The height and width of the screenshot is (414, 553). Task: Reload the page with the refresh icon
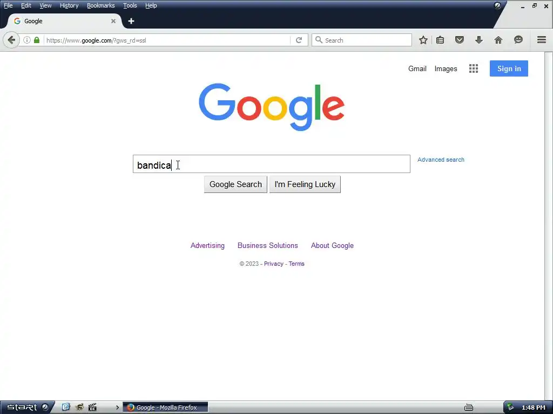[299, 40]
